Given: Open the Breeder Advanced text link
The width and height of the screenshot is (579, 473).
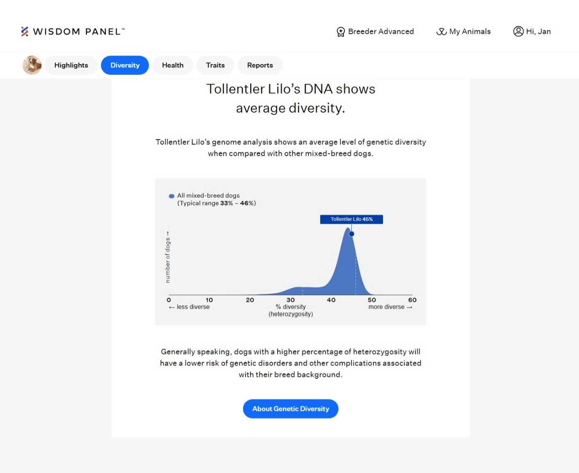Looking at the screenshot, I should pos(381,32).
